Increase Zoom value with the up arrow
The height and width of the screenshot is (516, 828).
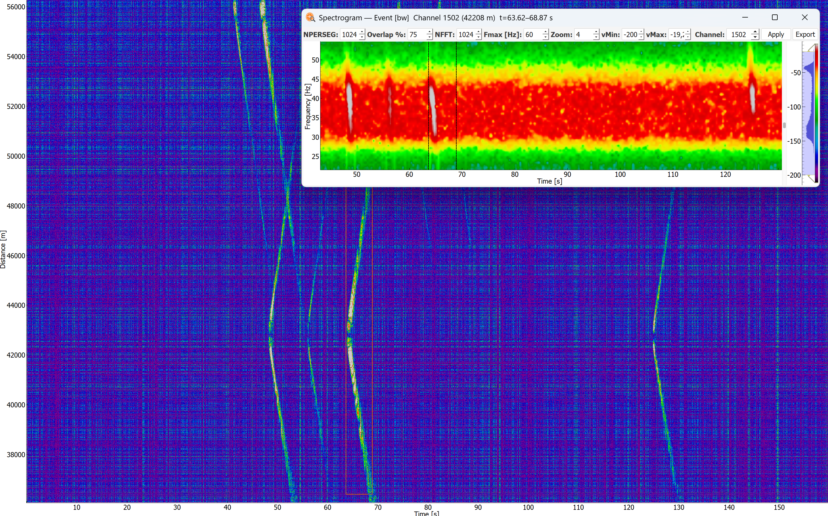point(596,32)
